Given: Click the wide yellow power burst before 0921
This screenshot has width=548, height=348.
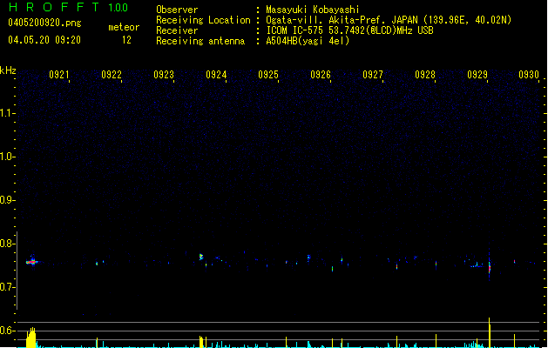Looking at the screenshot, I should click(x=31, y=338).
